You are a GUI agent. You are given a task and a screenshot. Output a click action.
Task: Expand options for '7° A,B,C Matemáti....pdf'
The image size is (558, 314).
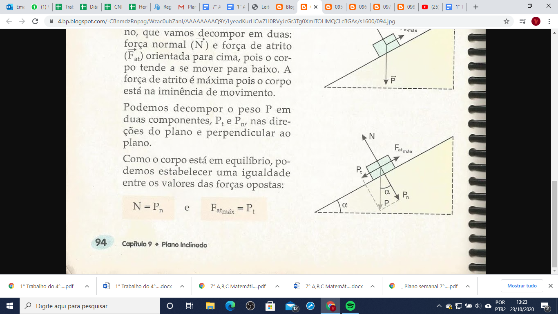pyautogui.click(x=277, y=286)
